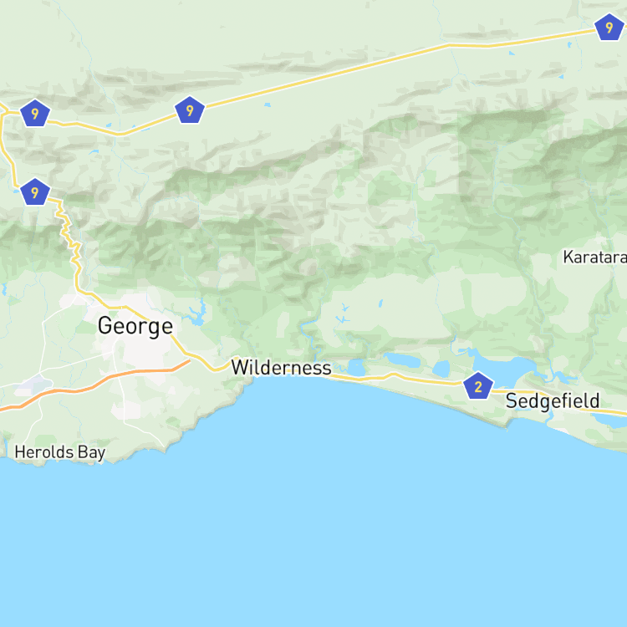The height and width of the screenshot is (627, 627).
Task: Click the George city label
Action: pyautogui.click(x=135, y=326)
